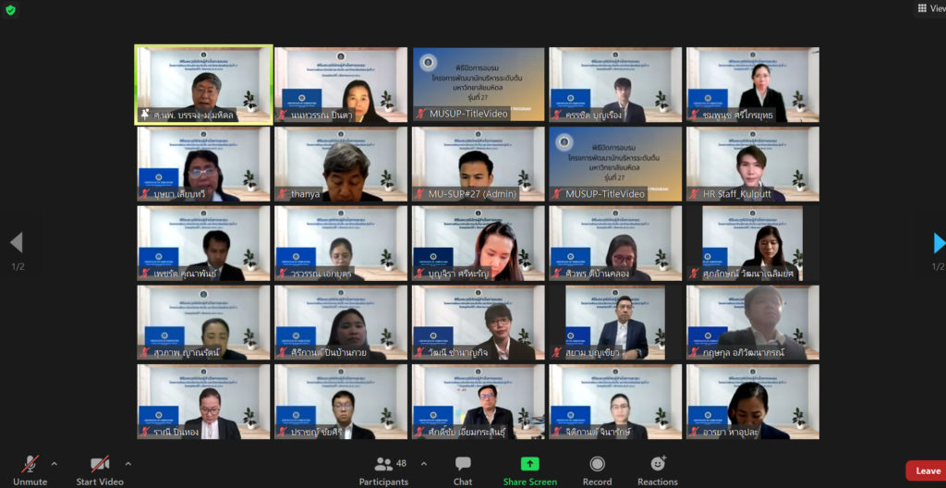This screenshot has width=946, height=488.
Task: Open the View layout menu
Action: click(x=930, y=8)
